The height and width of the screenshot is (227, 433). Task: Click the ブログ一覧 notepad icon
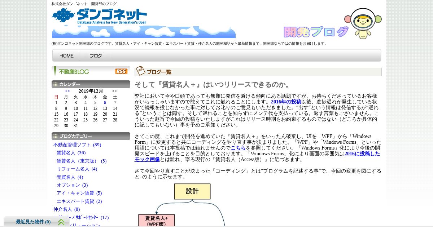point(140,71)
